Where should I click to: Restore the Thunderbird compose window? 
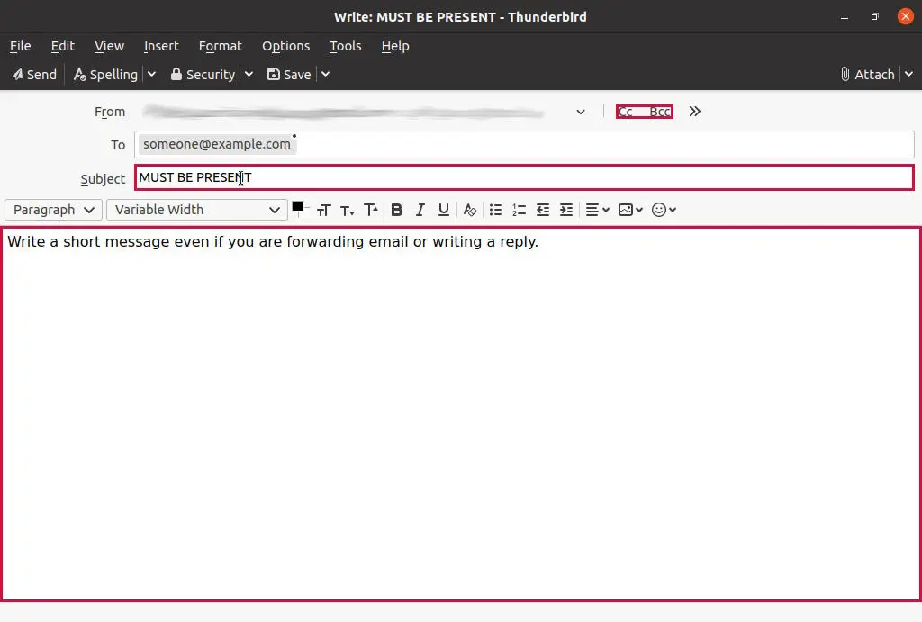875,17
